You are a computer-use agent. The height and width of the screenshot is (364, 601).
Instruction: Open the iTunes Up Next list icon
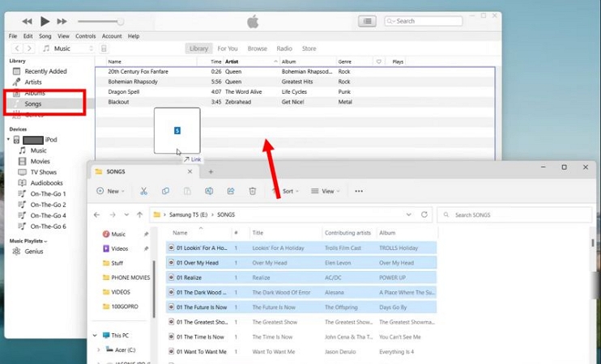click(x=367, y=21)
